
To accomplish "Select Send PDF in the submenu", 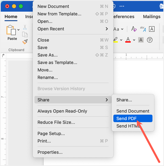I will pos(133,118).
